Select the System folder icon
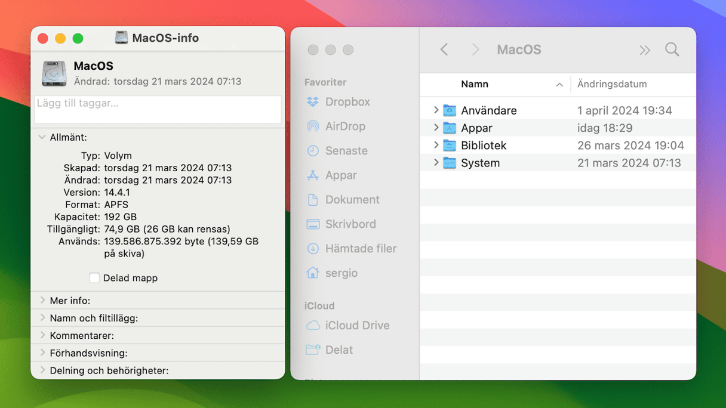 point(450,163)
